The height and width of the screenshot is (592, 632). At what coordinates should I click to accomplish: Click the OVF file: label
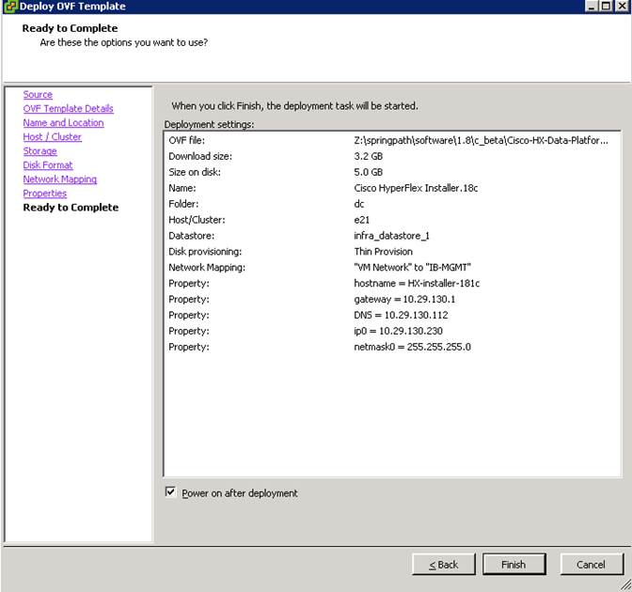(x=186, y=140)
